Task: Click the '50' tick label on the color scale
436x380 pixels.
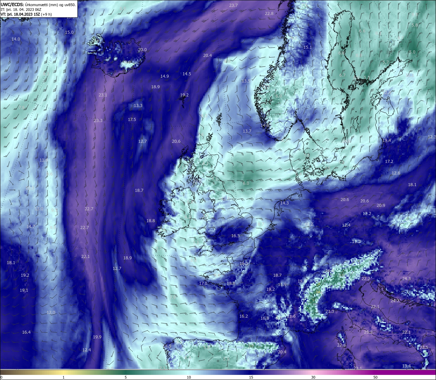Action: [375, 377]
